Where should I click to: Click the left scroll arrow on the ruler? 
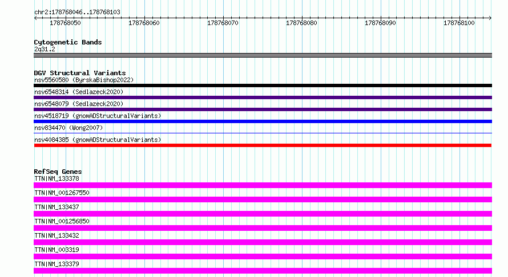coord(35,18)
